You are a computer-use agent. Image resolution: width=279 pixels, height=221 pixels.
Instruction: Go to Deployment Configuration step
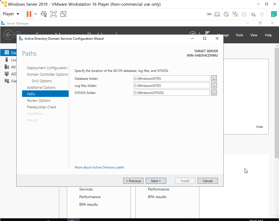pos(47,68)
